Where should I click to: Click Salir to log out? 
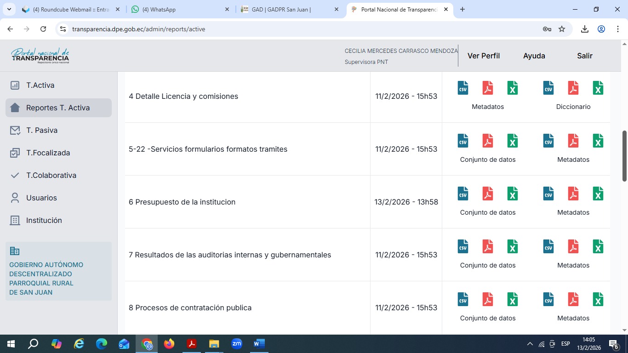584,56
